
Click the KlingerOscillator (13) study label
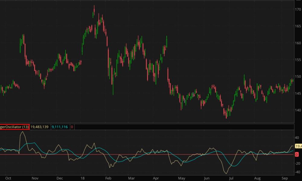pyautogui.click(x=14, y=127)
